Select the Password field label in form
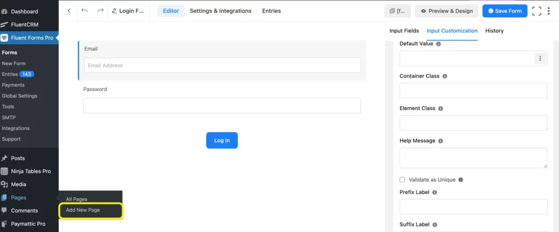 pyautogui.click(x=95, y=89)
